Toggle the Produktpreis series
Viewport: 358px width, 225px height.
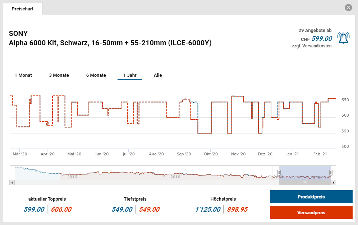(311, 197)
